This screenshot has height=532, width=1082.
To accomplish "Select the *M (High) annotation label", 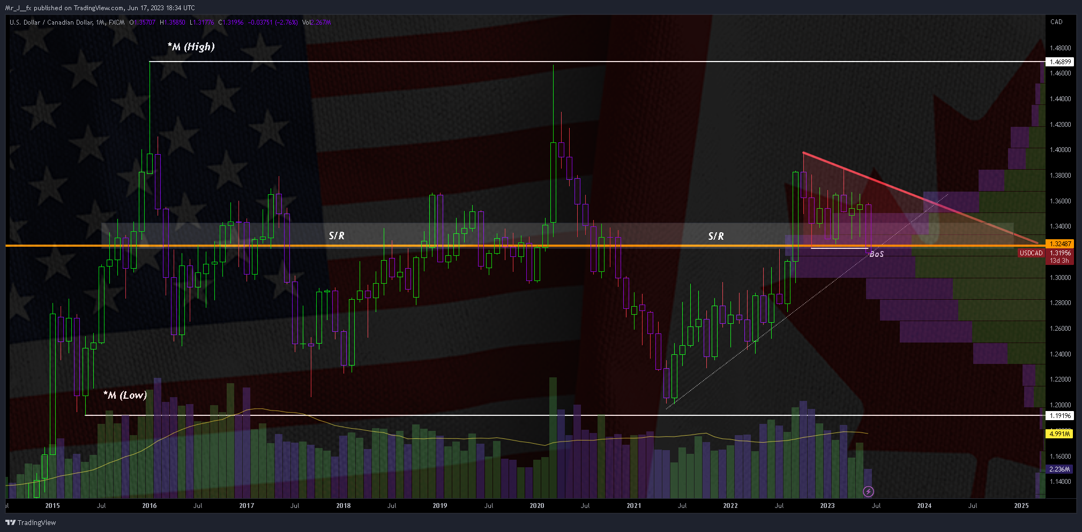I will click(x=191, y=47).
